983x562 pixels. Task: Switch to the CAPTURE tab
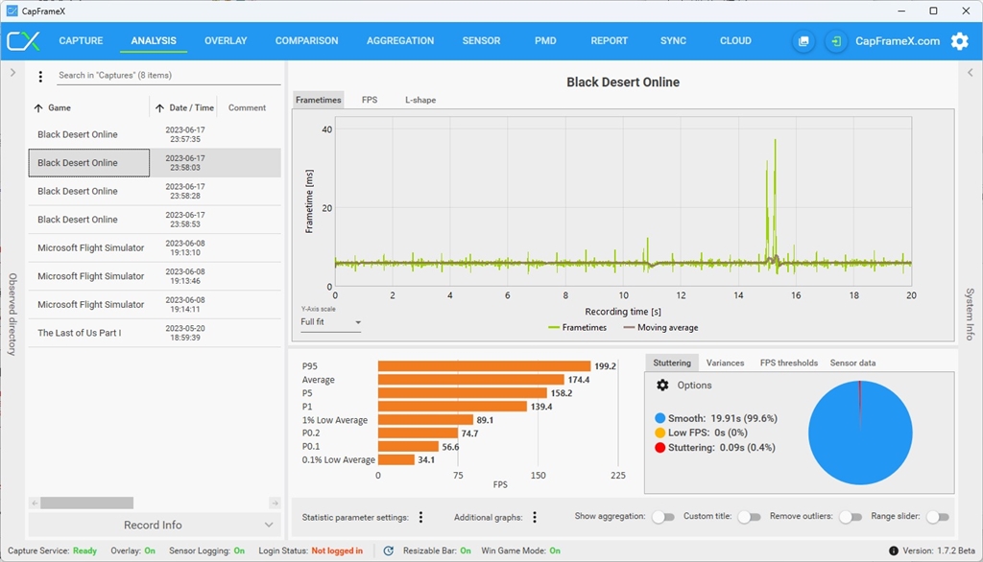point(81,40)
